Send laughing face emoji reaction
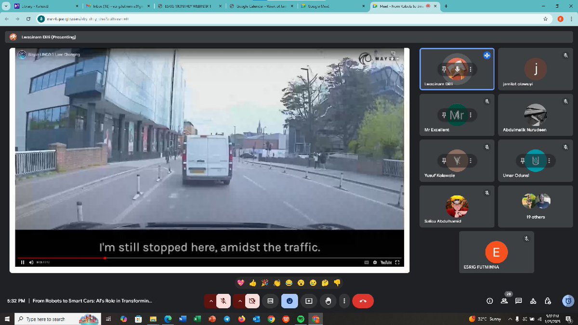 (289, 283)
